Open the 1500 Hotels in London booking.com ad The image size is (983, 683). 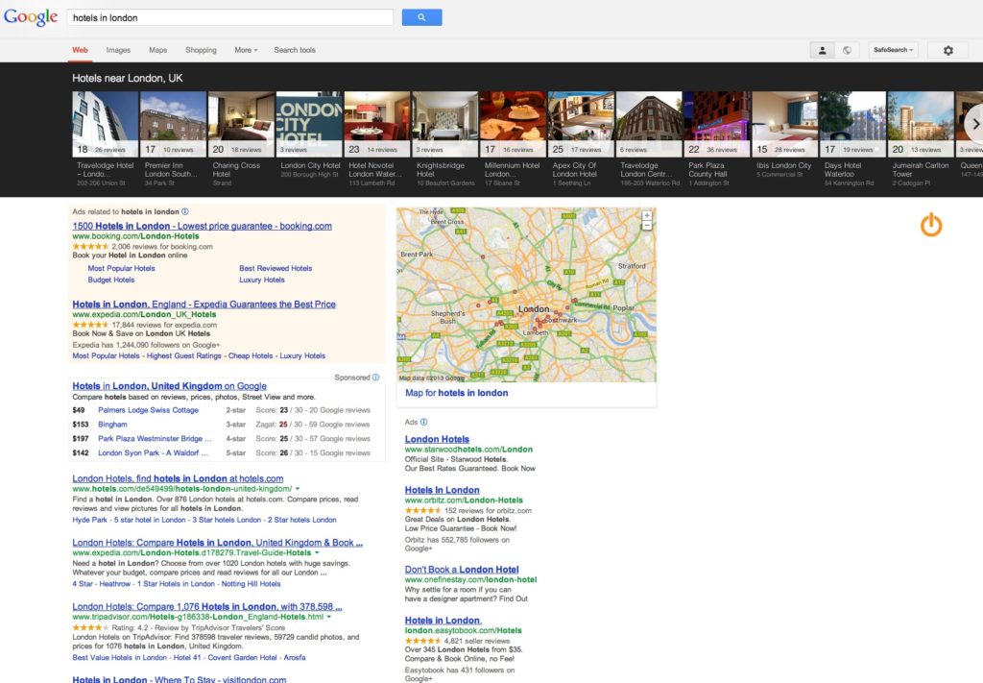point(202,226)
